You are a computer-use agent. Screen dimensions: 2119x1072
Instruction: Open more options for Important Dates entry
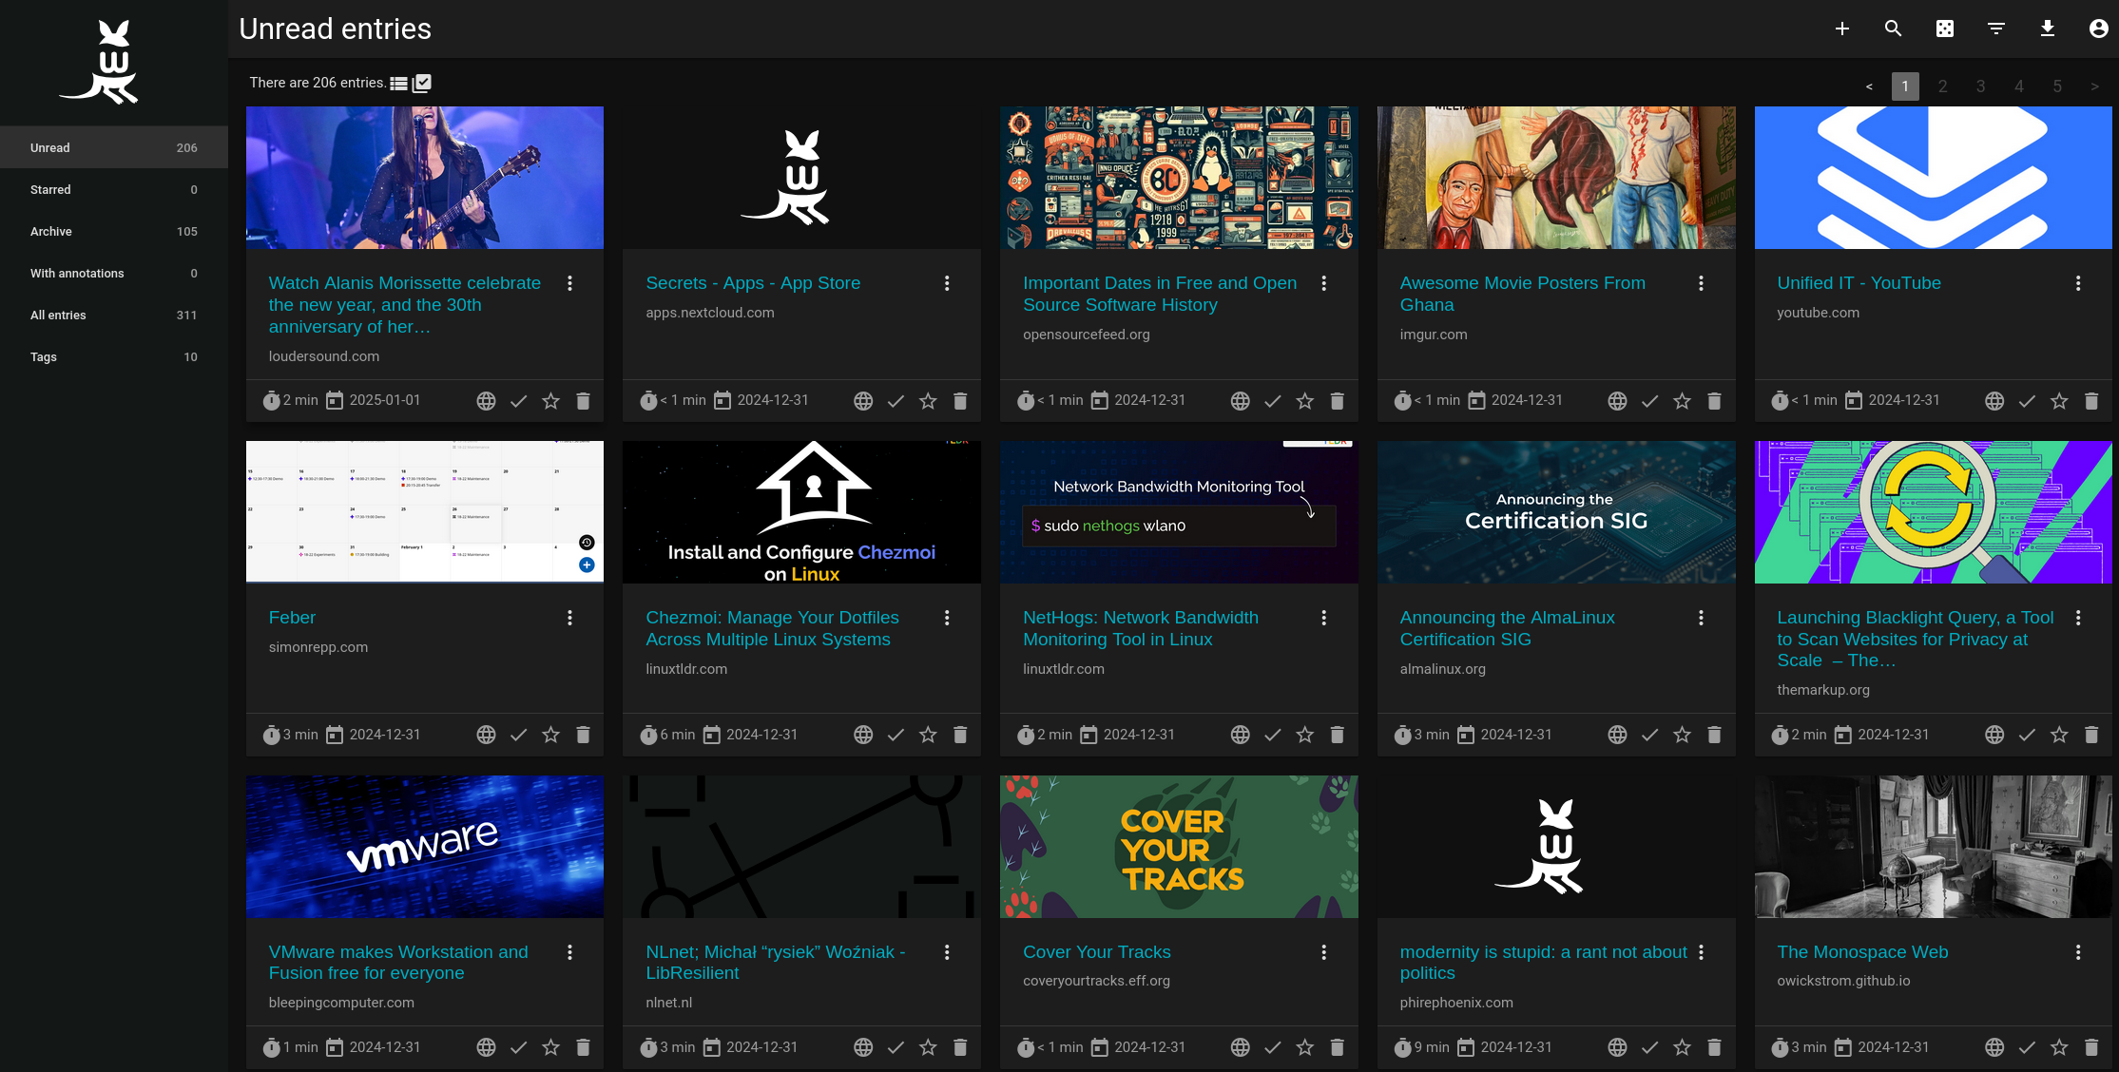(x=1323, y=283)
